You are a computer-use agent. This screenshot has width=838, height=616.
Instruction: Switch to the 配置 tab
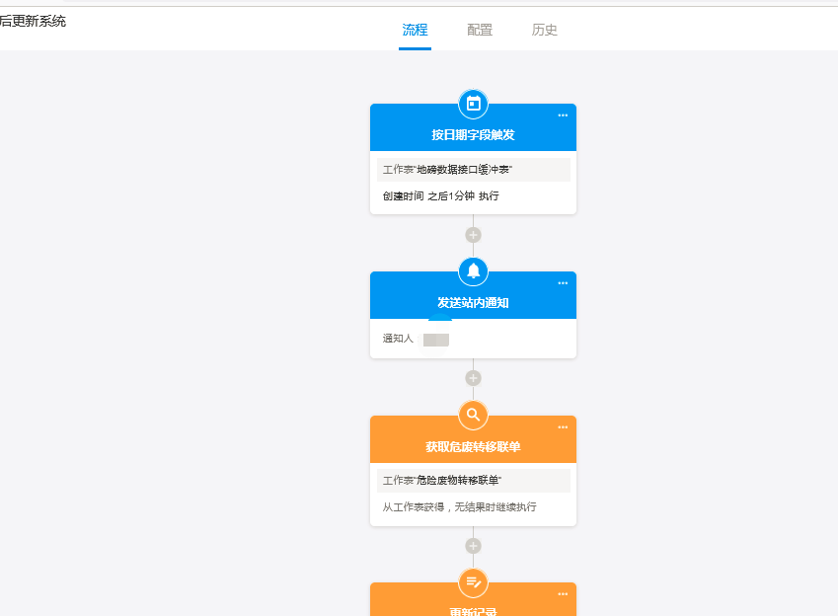(479, 30)
